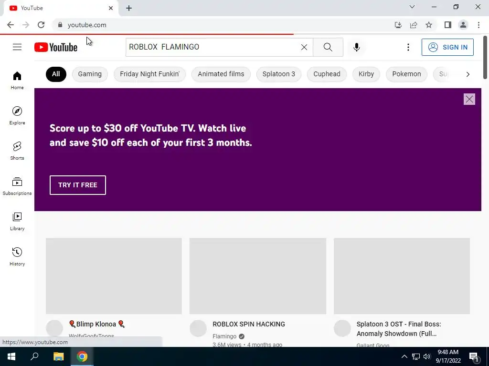Open the notification center
Image resolution: width=489 pixels, height=366 pixels.
(474, 357)
